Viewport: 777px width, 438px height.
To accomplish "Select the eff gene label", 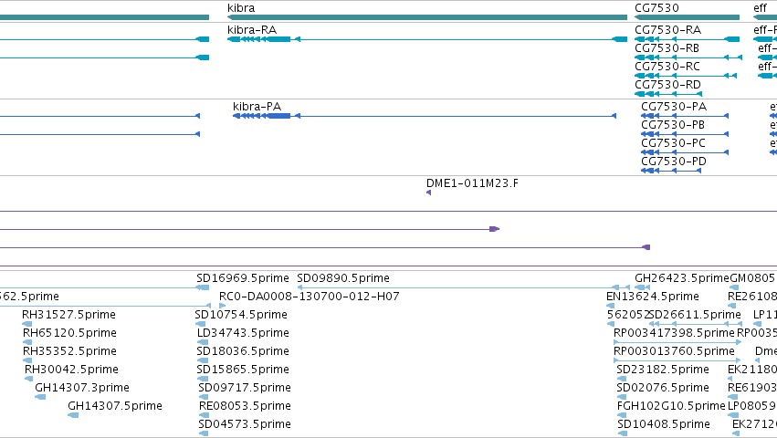I will click(761, 8).
